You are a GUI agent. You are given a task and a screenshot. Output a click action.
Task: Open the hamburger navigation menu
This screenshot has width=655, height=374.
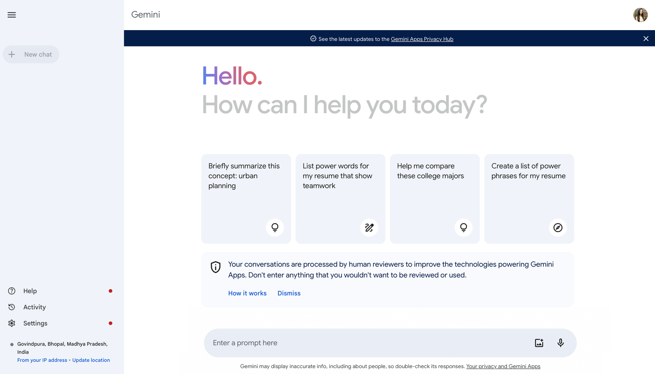pos(11,15)
